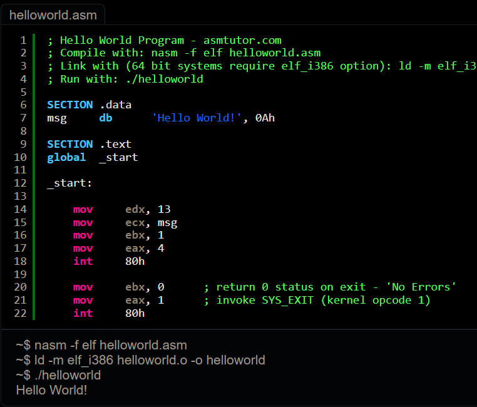Click the asmtutor.com text in line 1 comment
477x407 pixels.
coord(242,41)
